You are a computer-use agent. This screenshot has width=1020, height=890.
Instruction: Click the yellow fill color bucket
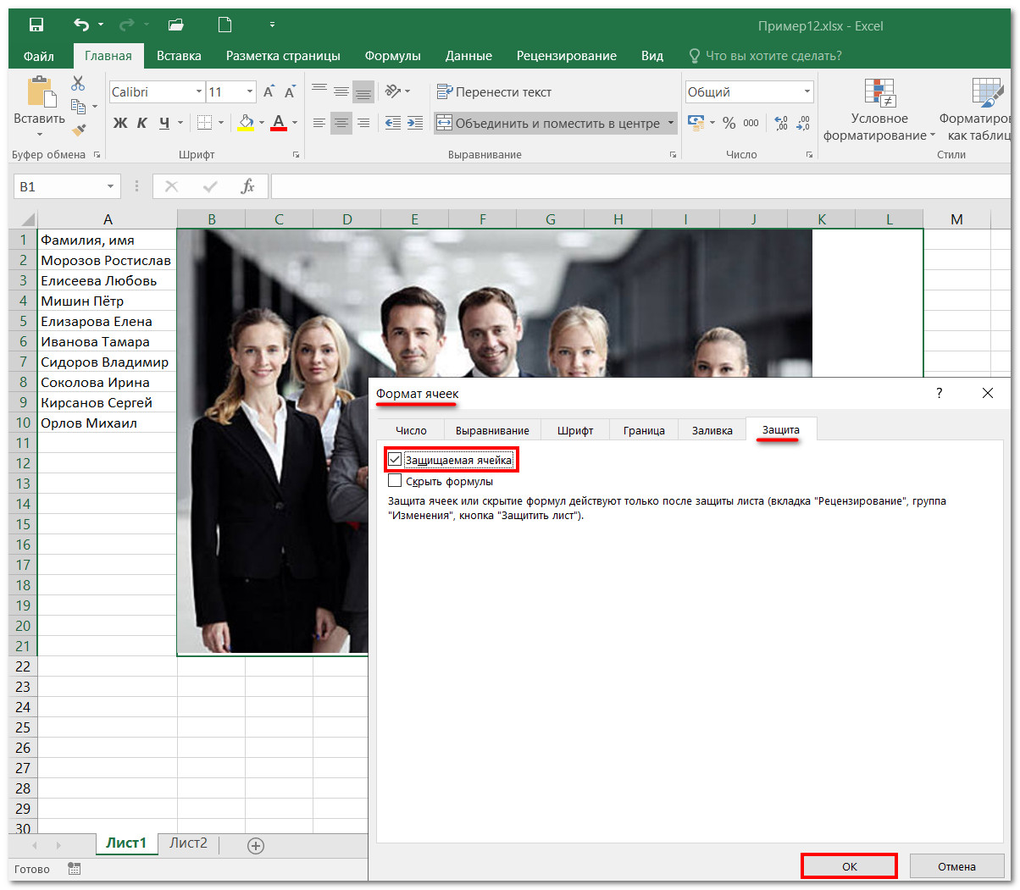(x=245, y=123)
